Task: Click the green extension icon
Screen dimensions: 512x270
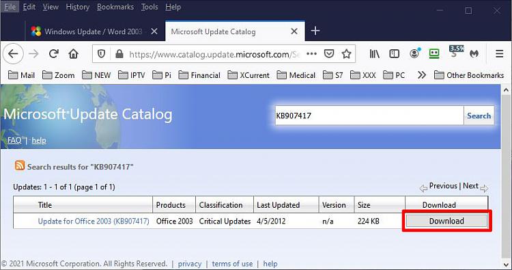Action: point(434,53)
